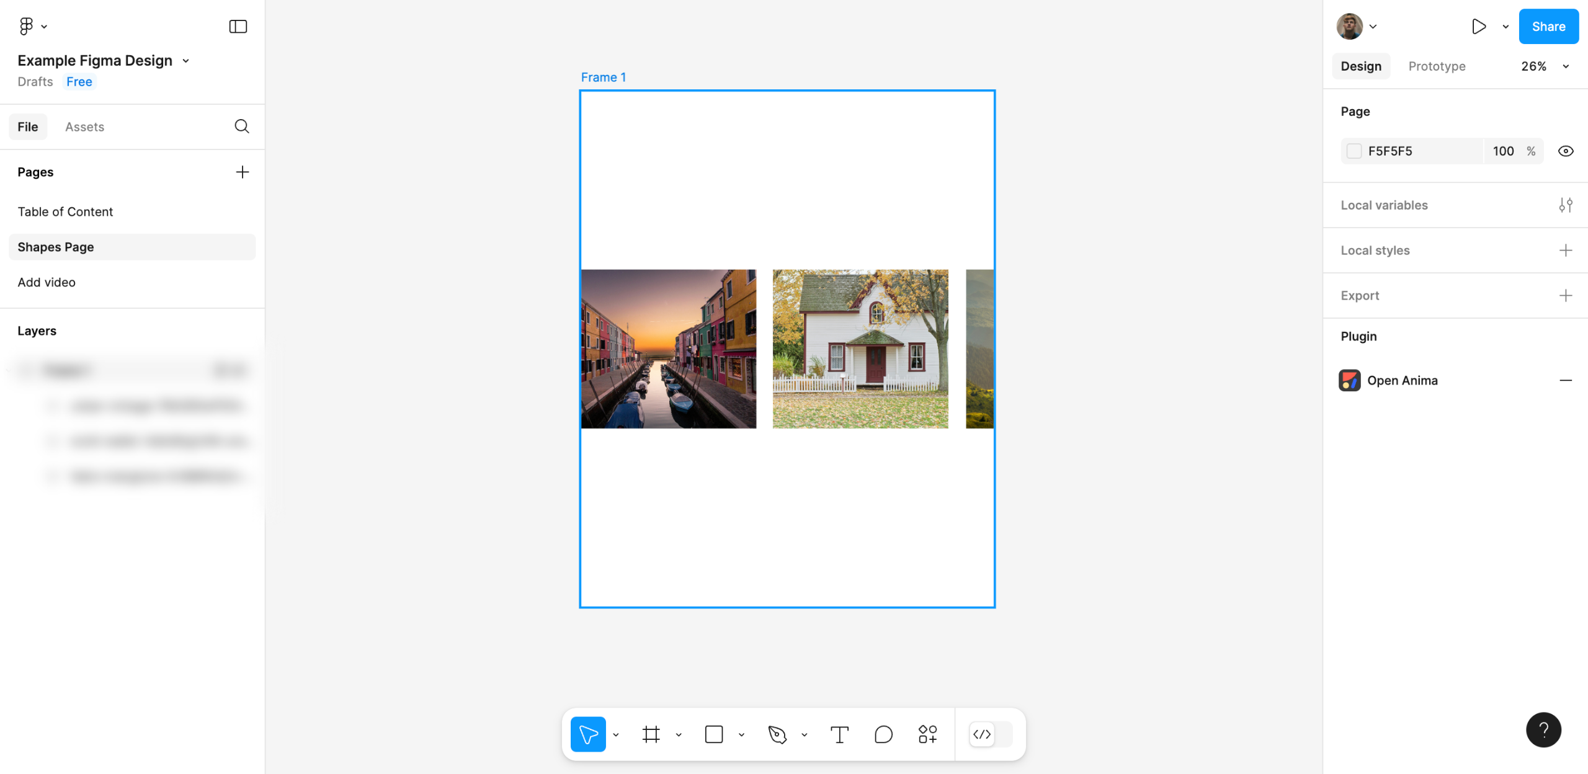The height and width of the screenshot is (774, 1588).
Task: Click the search icon in the File panel
Action: pyautogui.click(x=242, y=127)
